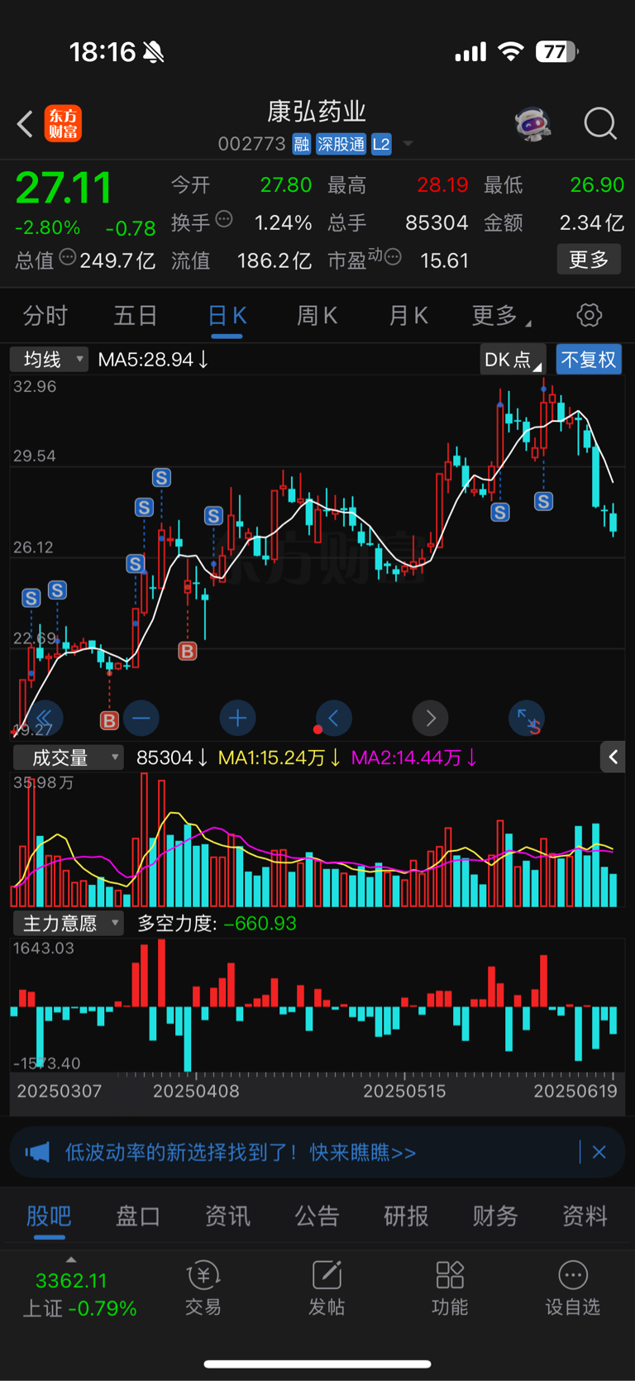
Task: Collapse side panel arrow beside volume
Action: coord(613,757)
